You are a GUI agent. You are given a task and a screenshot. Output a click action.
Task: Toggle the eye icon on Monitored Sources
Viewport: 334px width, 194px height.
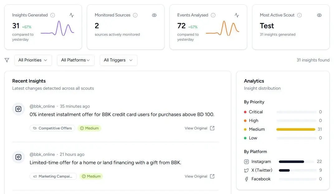154,15
